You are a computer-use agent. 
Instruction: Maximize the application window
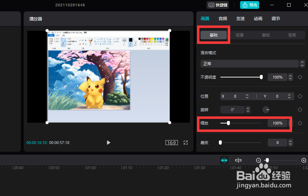tap(289, 5)
